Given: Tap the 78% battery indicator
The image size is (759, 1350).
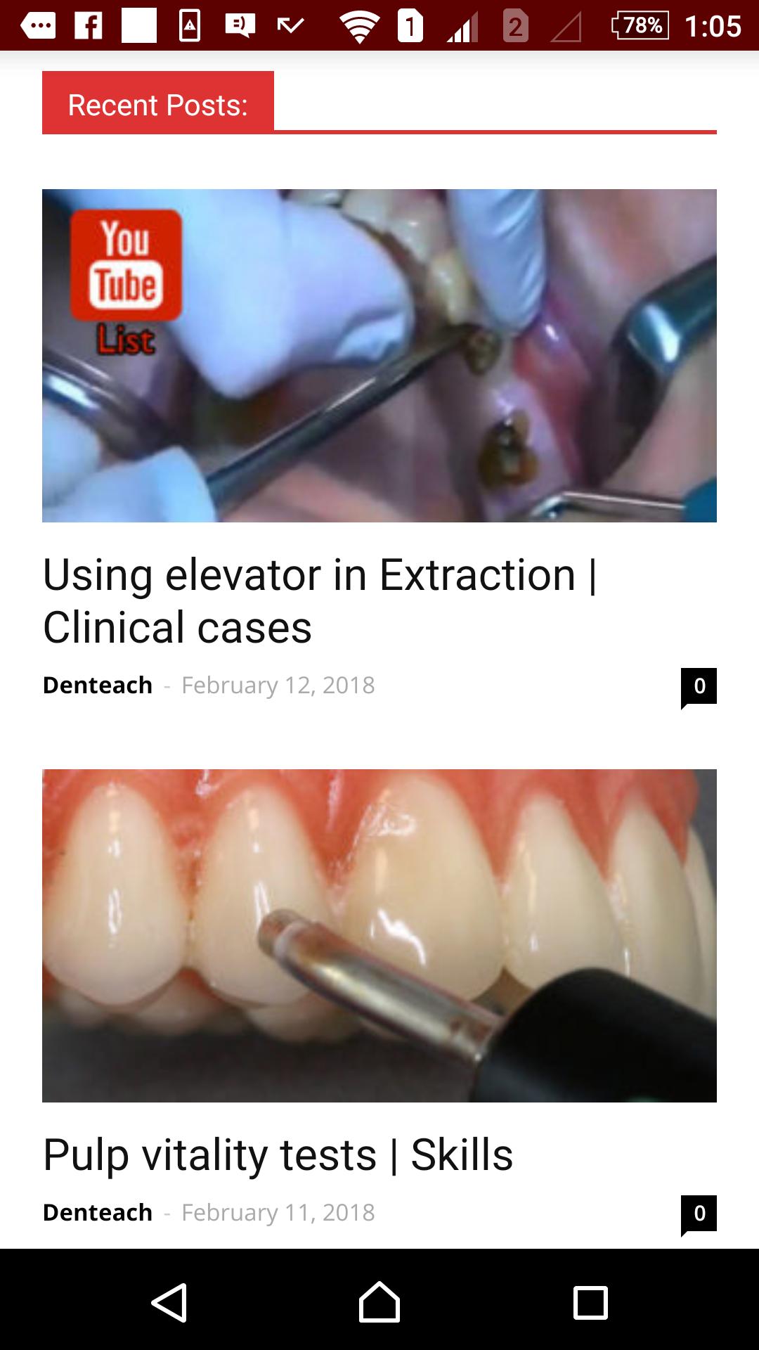Looking at the screenshot, I should (640, 26).
